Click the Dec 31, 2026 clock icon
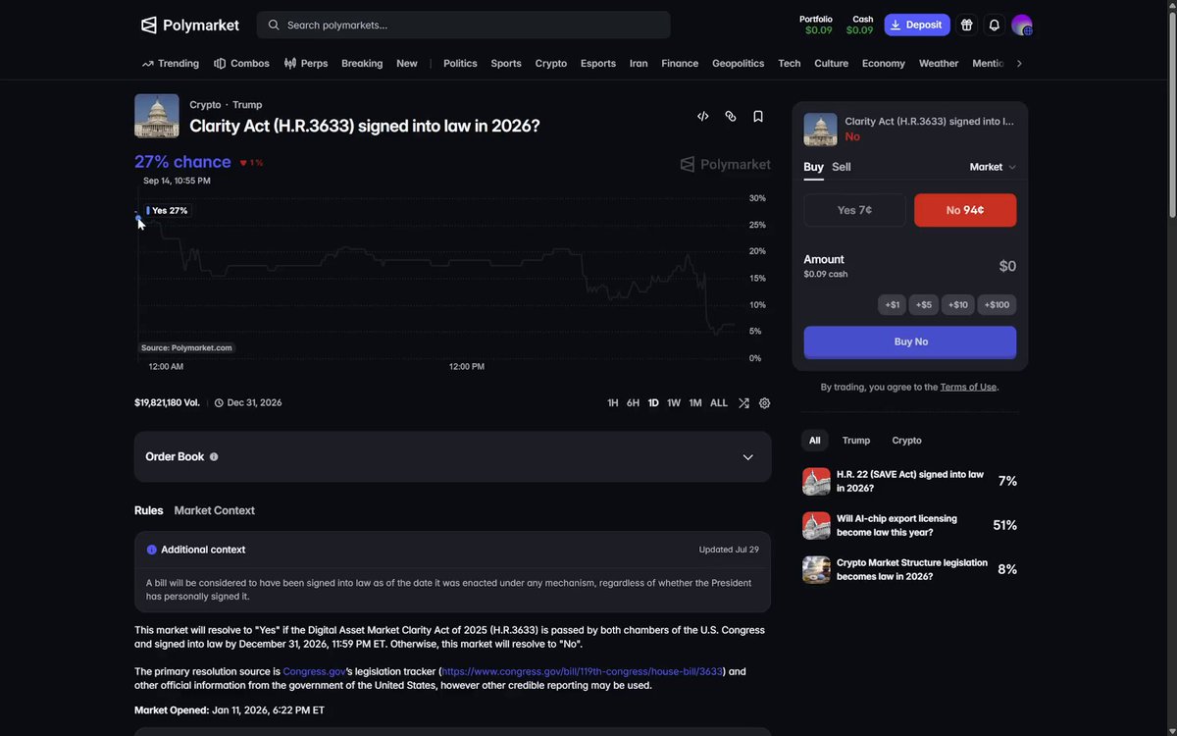 pos(219,403)
